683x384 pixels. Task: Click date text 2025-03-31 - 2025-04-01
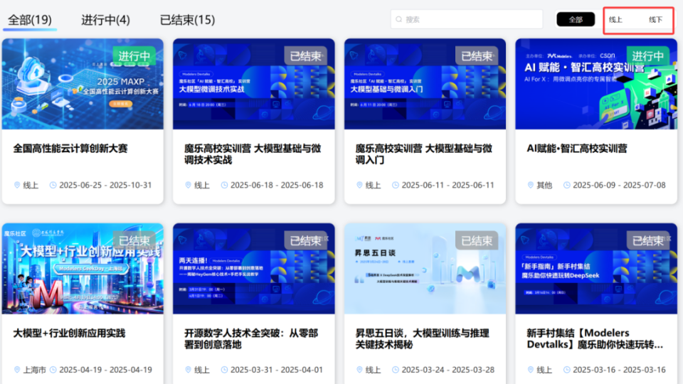277,370
